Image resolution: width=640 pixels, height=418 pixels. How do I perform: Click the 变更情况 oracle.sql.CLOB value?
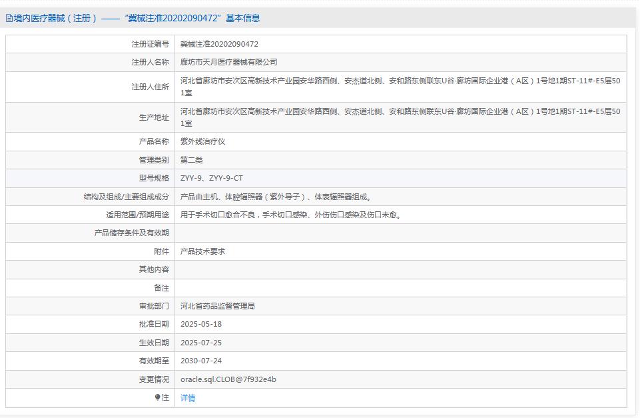228,379
